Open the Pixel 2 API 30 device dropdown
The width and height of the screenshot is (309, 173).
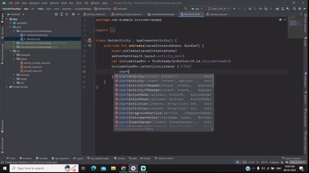[219, 9]
